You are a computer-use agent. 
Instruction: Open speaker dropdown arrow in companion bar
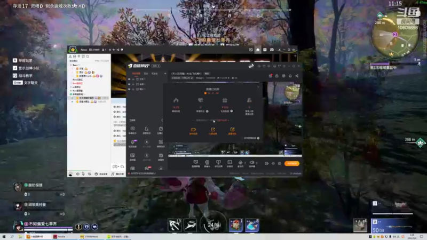tap(257, 163)
